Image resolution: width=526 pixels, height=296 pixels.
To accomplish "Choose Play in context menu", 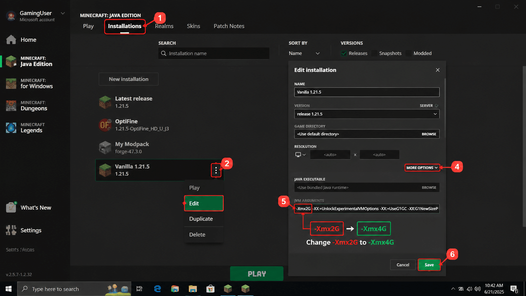I will [x=204, y=188].
